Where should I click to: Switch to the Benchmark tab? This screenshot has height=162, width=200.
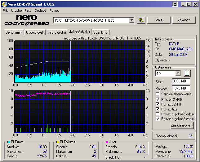coord(14,32)
